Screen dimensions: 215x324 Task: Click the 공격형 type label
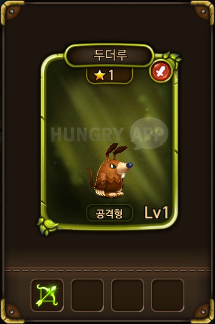pos(109,213)
